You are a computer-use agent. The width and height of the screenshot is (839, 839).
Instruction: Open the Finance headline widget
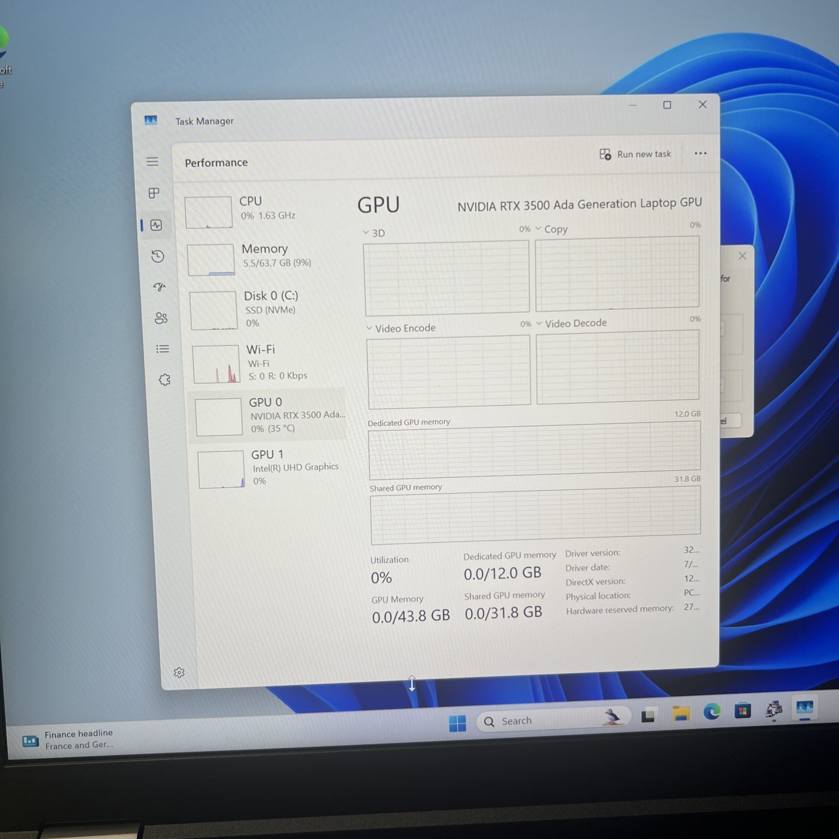click(x=68, y=739)
